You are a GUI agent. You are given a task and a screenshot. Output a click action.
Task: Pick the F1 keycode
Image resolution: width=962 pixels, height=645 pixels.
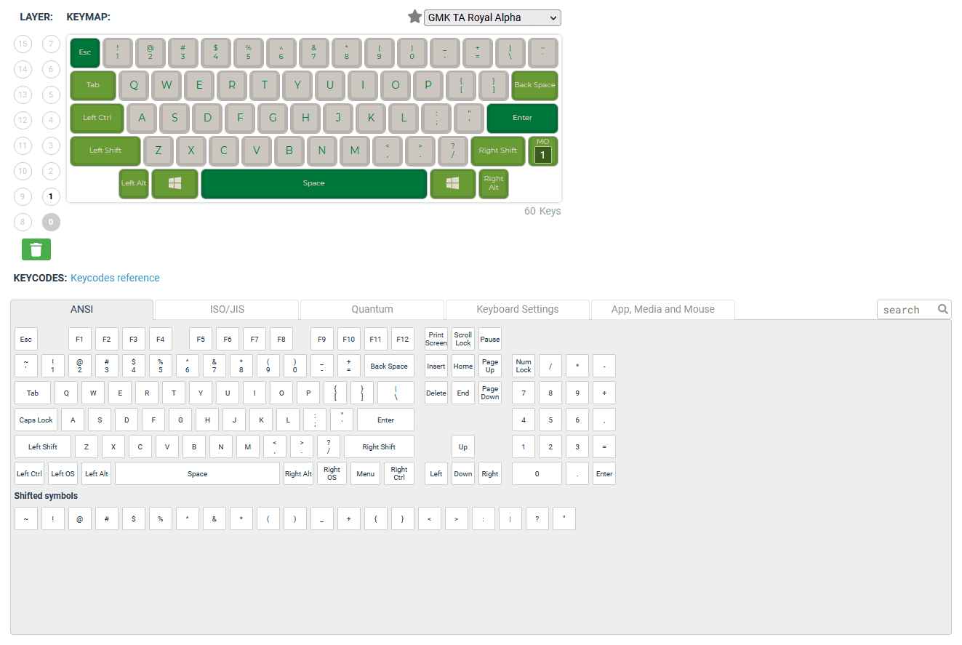click(80, 339)
